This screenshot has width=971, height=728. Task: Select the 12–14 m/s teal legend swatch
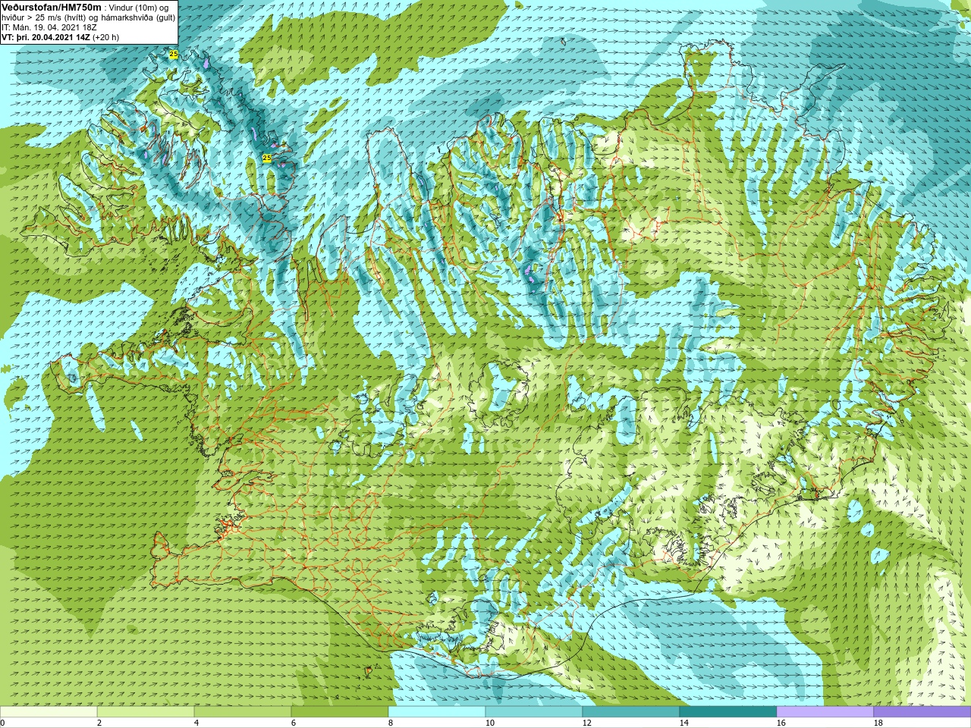pos(631,711)
